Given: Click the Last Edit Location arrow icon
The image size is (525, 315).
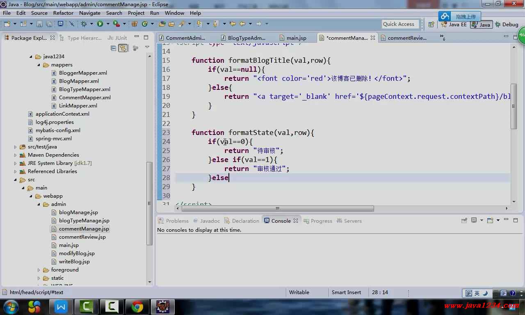Looking at the screenshot, I should (233, 24).
